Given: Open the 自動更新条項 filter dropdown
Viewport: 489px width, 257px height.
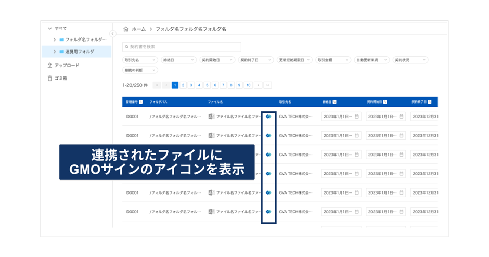Looking at the screenshot, I should [x=372, y=60].
